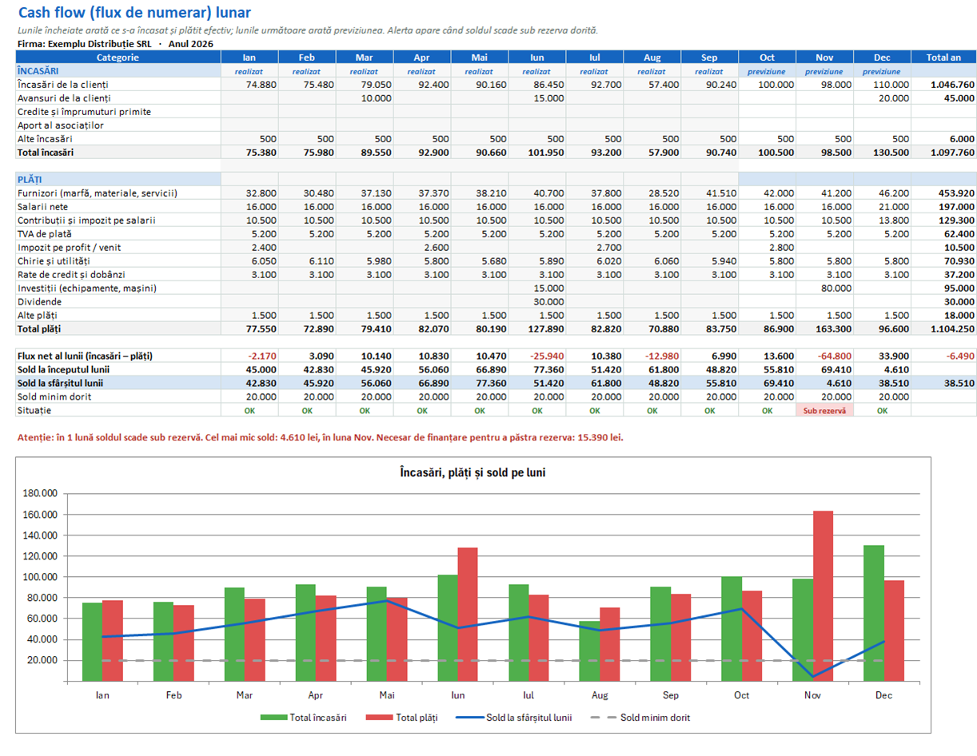The width and height of the screenshot is (977, 756).
Task: Select the "previziune" label under Oct
Action: pos(767,71)
